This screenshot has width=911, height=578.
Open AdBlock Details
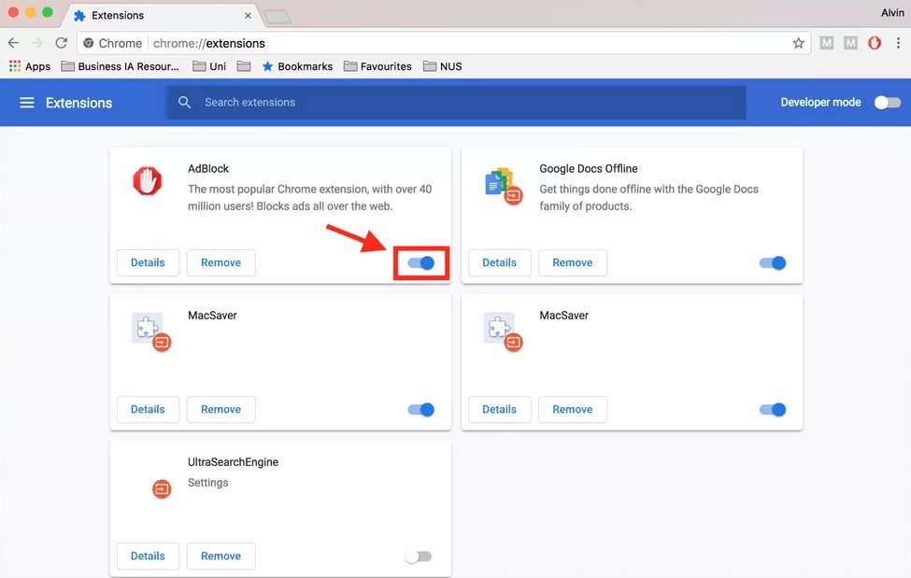pos(148,262)
